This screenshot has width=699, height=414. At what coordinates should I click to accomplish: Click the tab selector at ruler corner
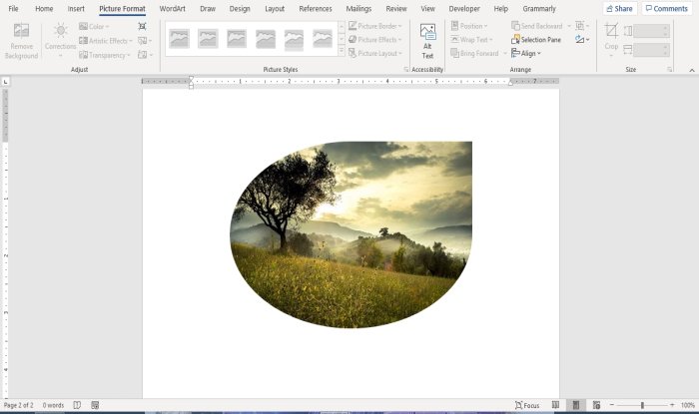tap(5, 82)
